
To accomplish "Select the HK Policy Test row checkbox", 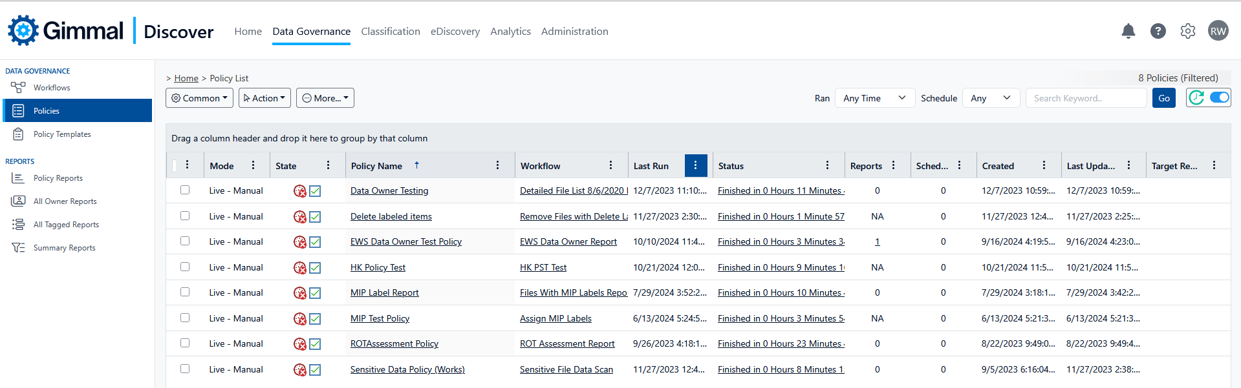I will pos(185,267).
